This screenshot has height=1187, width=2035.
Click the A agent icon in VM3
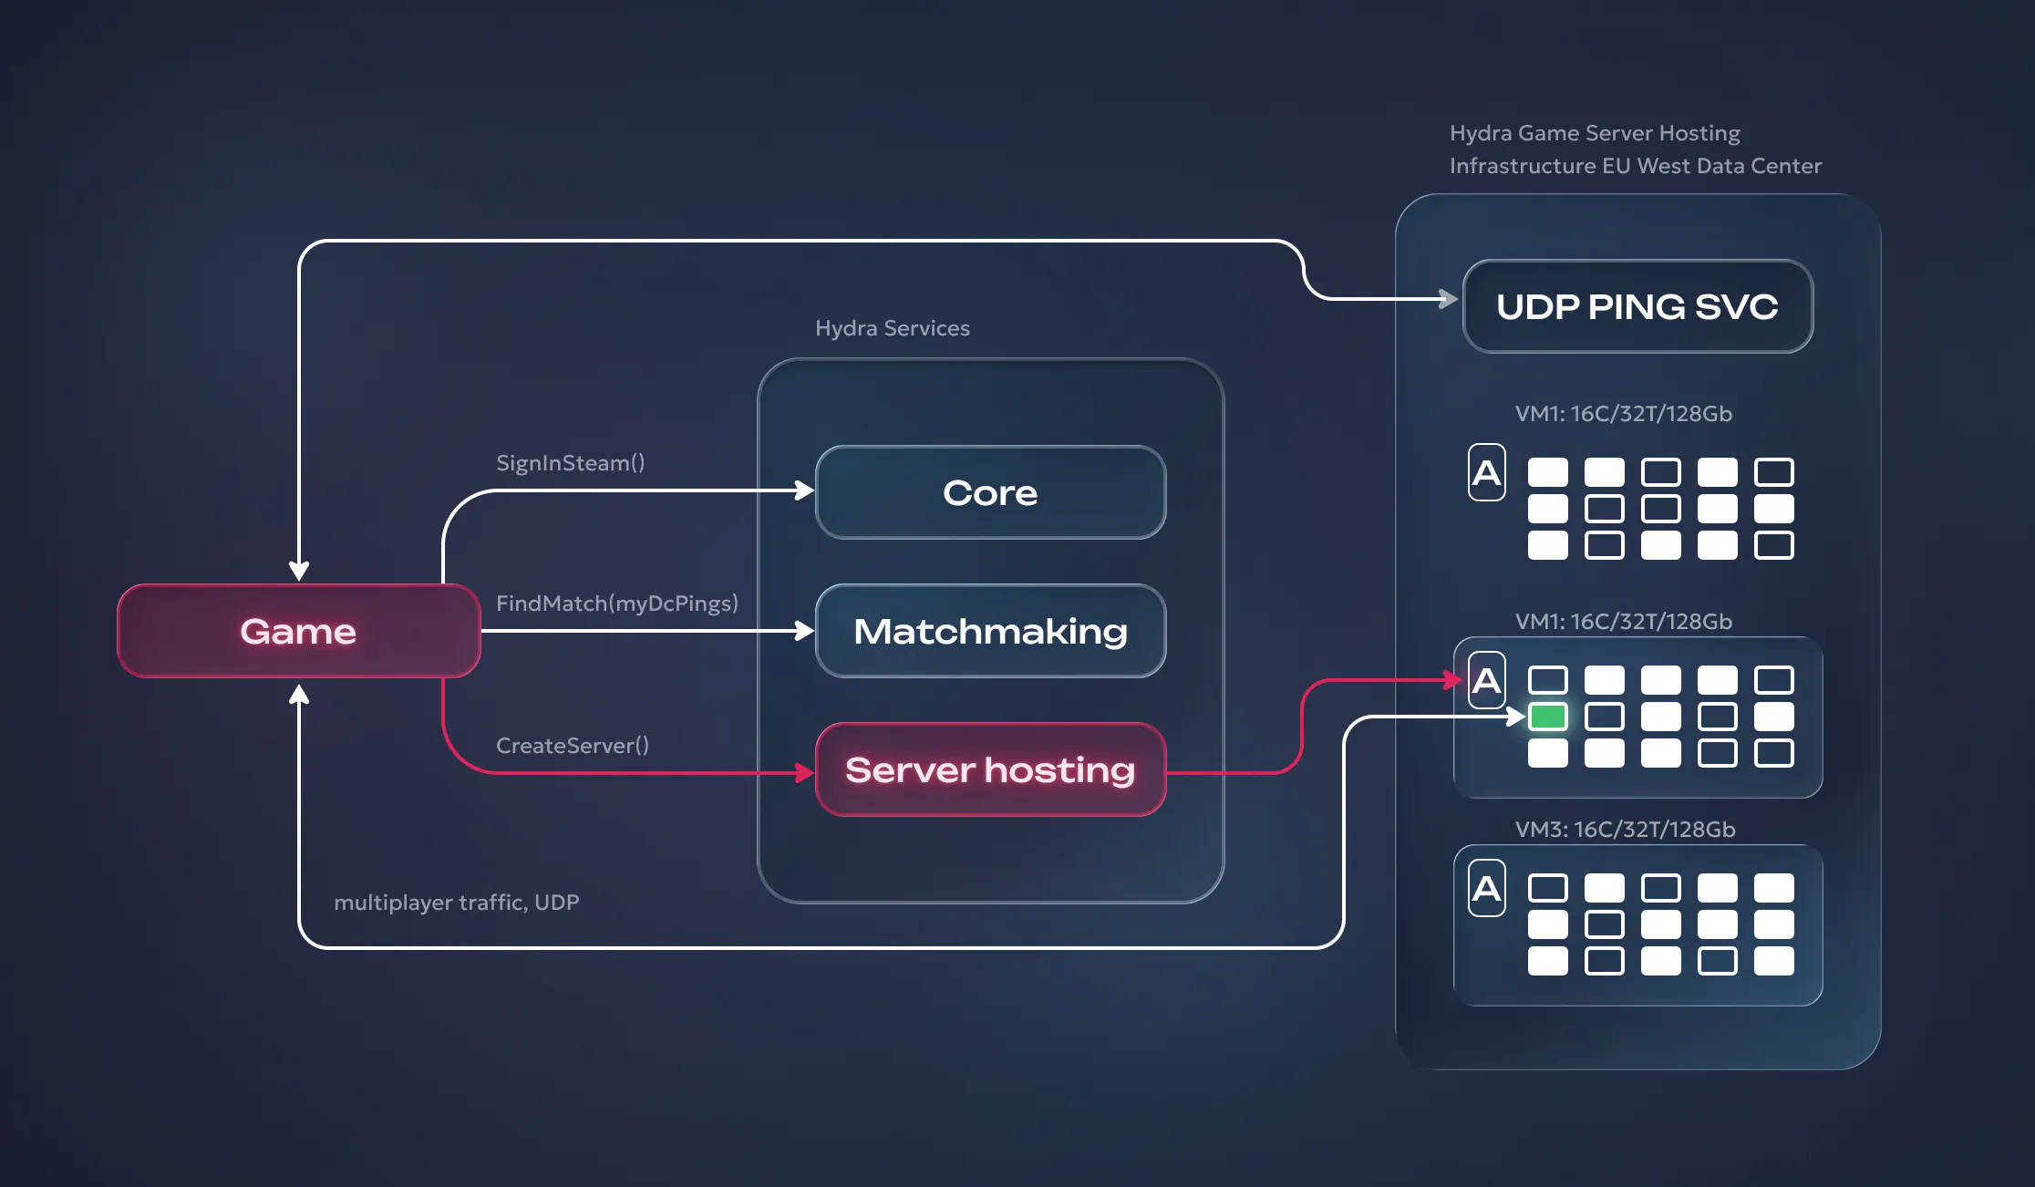(x=1487, y=888)
